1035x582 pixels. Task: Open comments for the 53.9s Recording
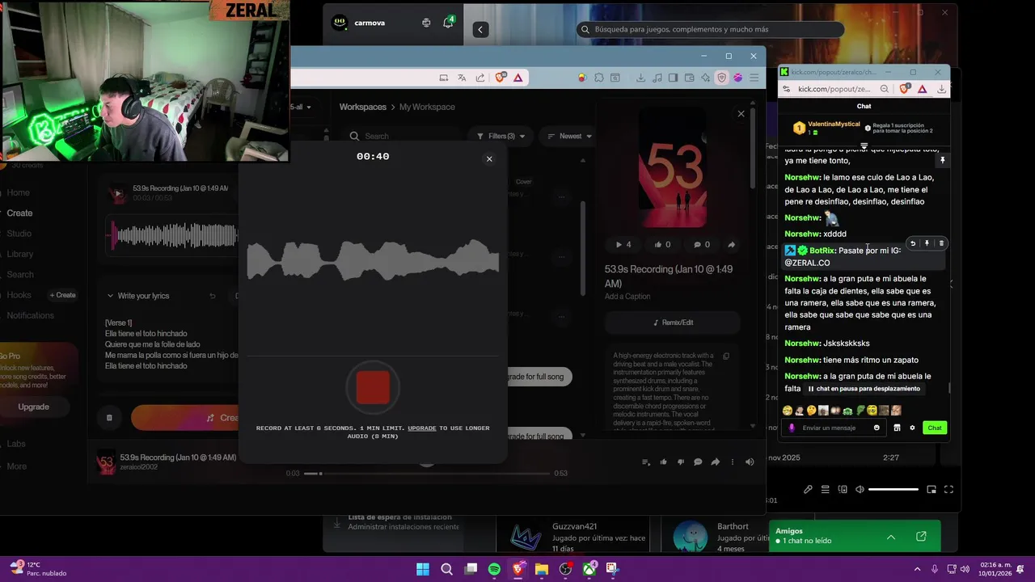701,244
